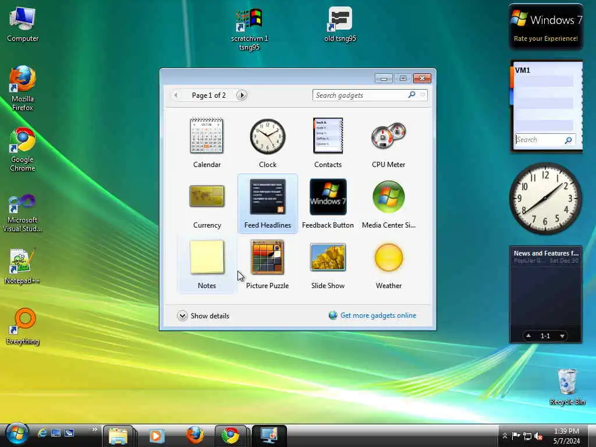Switch to Chrome taskbar button
The height and width of the screenshot is (447, 596).
(230, 435)
